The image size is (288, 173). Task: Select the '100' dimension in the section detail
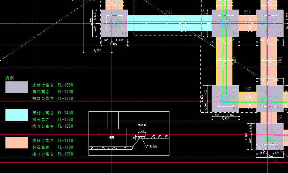click(142, 131)
